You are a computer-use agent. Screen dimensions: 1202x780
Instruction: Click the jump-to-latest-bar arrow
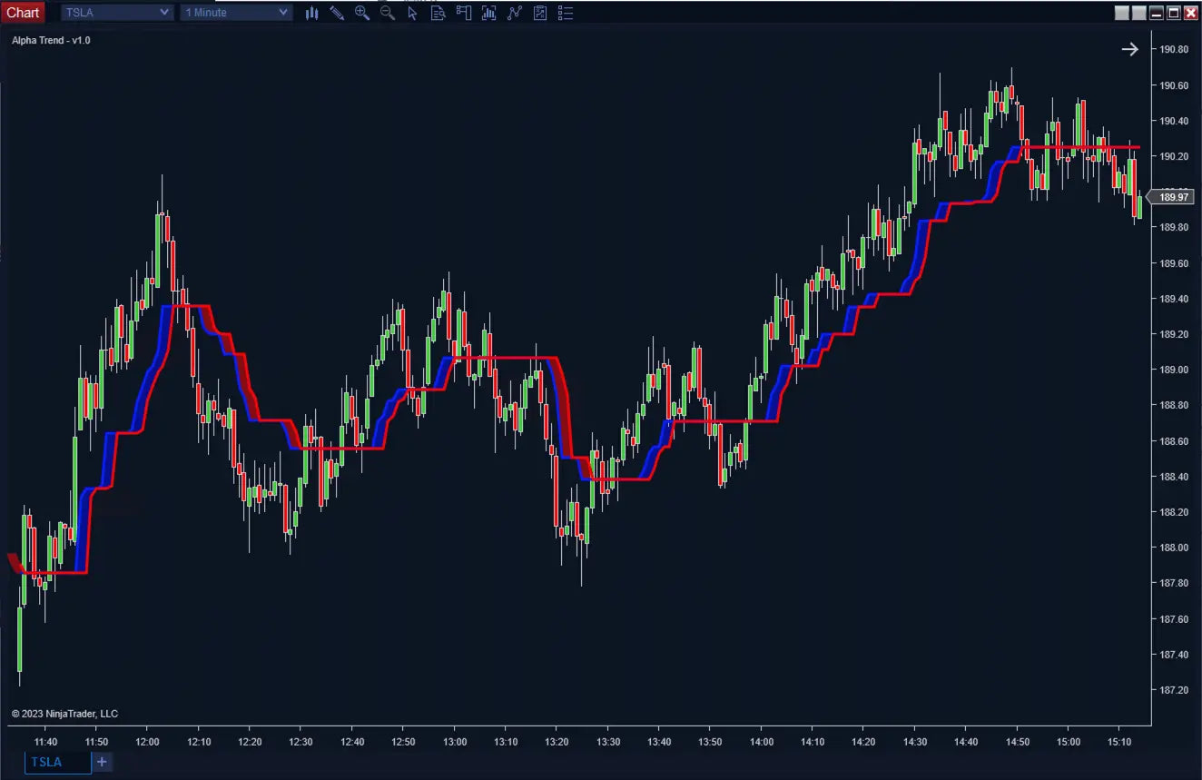[1129, 49]
